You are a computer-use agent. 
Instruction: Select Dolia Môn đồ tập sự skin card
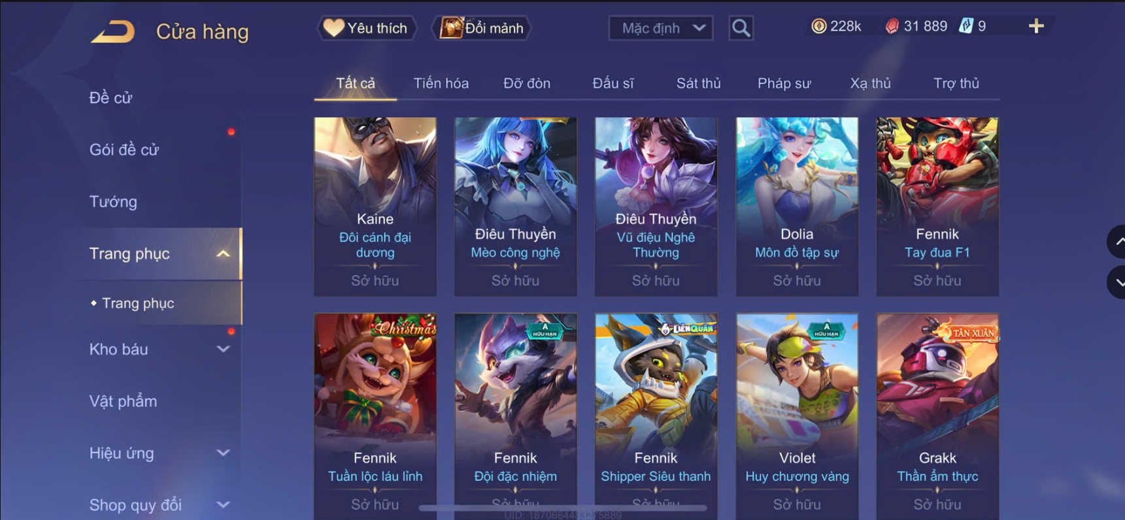tap(797, 206)
